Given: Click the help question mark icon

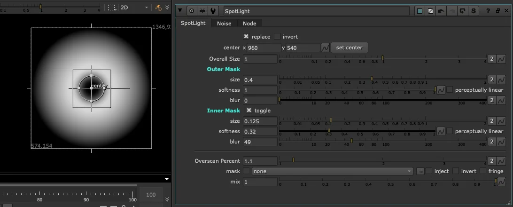Looking at the screenshot, I should [489, 11].
